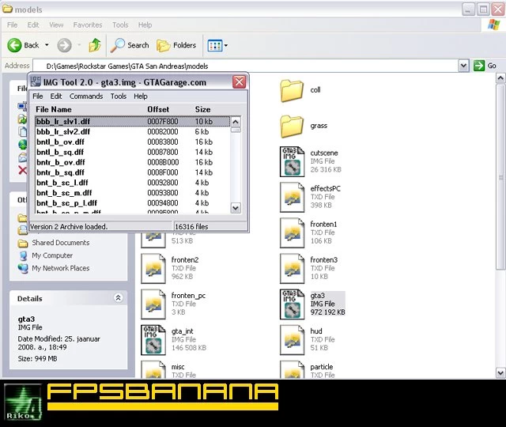This screenshot has height=427, width=506.
Task: Select bntl_b_ov.dff entry
Action: pos(133,142)
